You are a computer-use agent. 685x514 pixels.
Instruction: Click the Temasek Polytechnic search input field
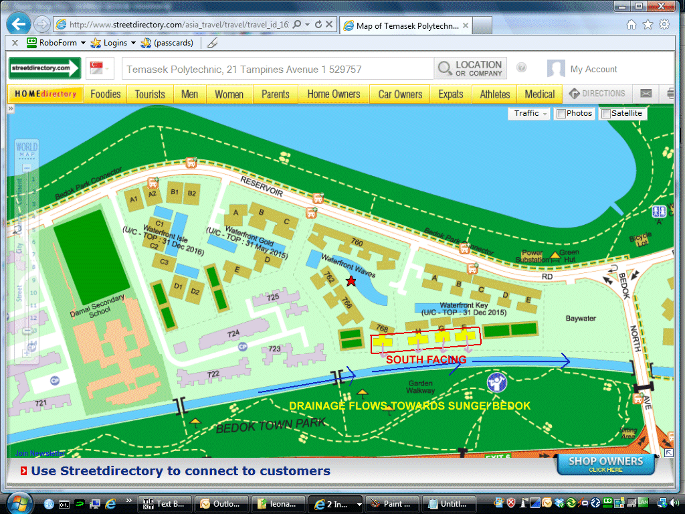[278, 69]
